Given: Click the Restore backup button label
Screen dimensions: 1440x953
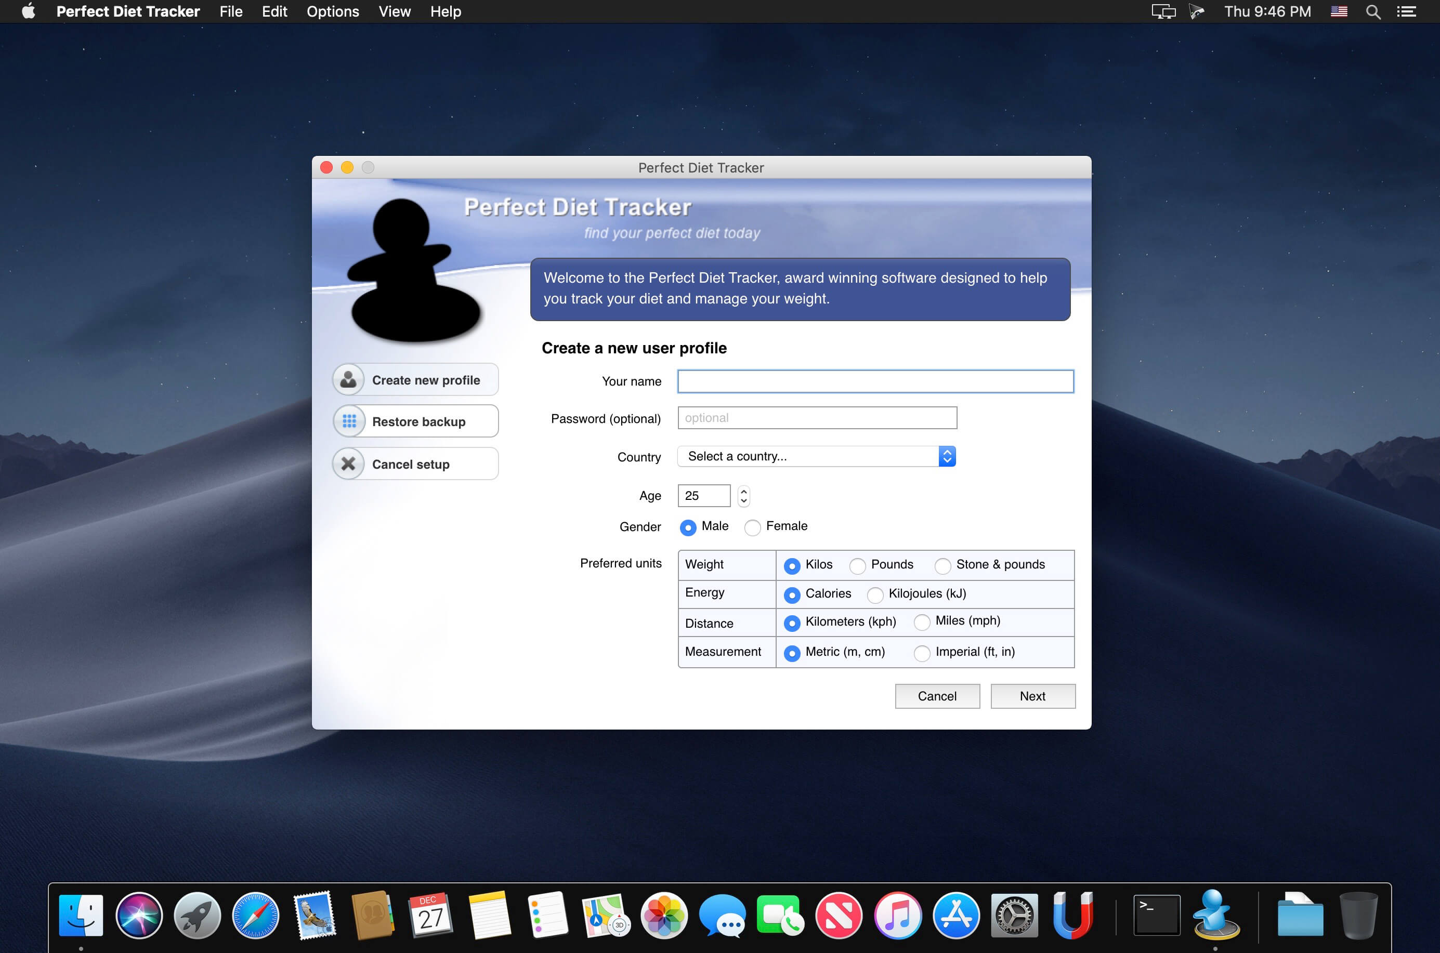Looking at the screenshot, I should pyautogui.click(x=418, y=422).
